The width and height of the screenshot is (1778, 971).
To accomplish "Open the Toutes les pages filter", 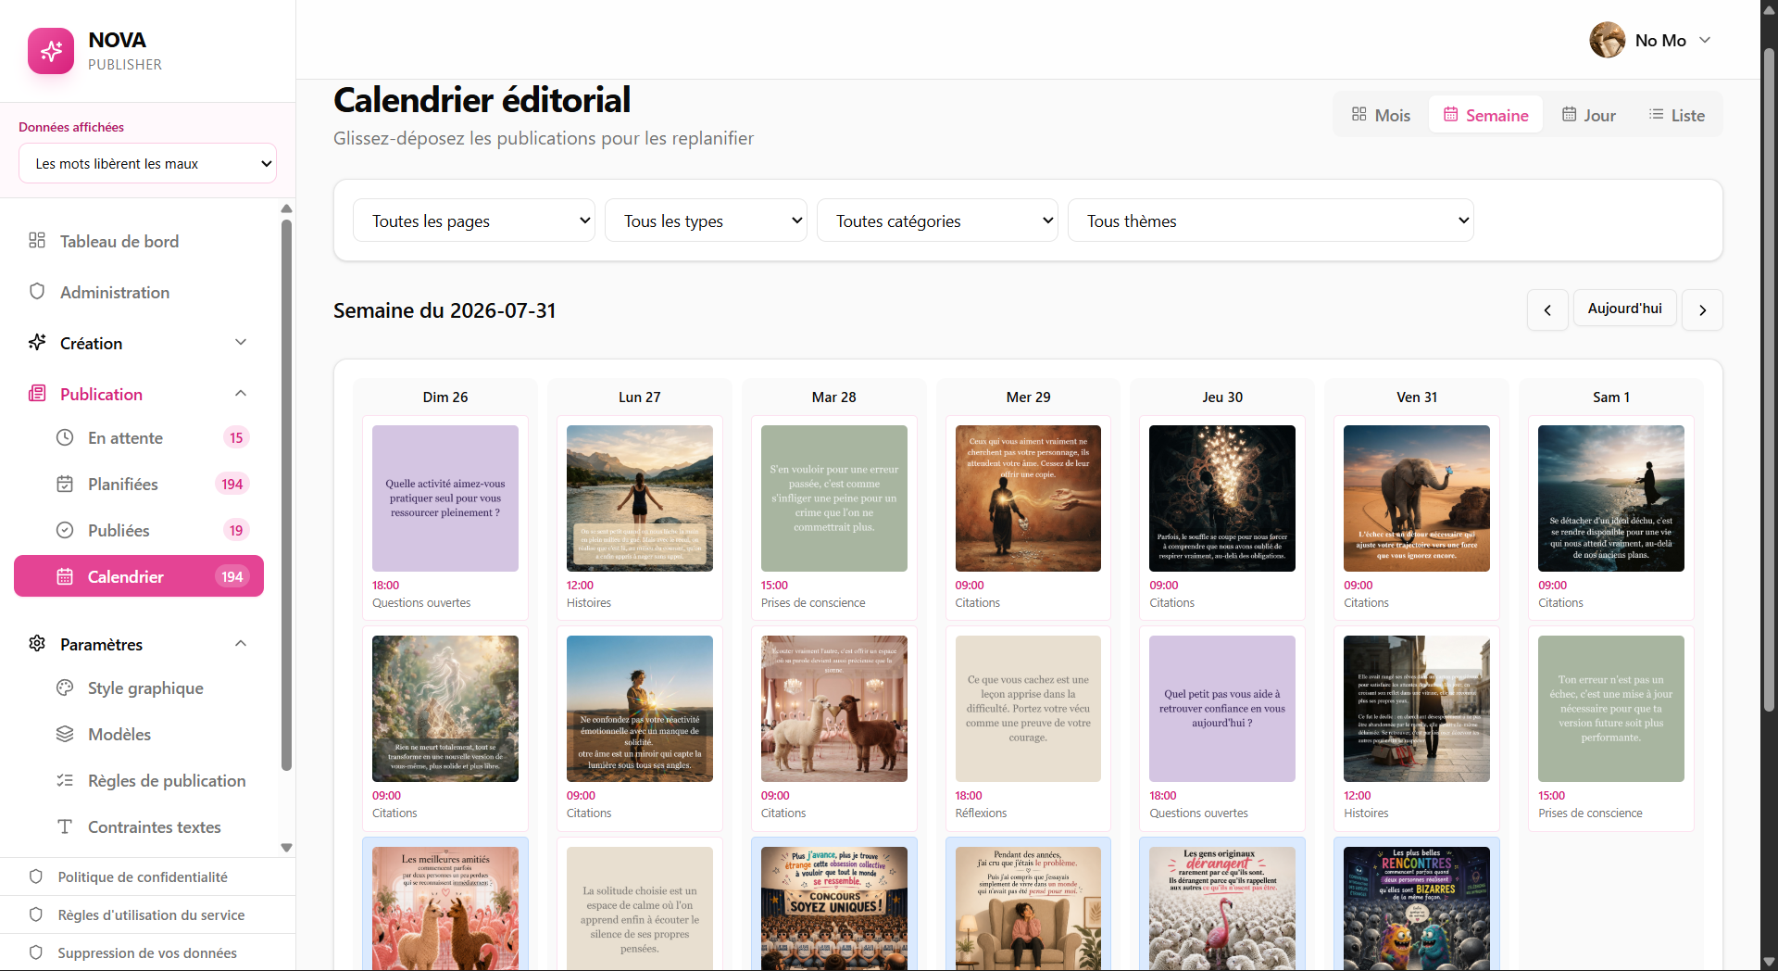I will coord(474,221).
